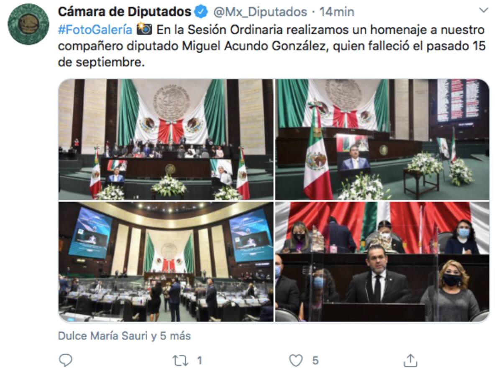Open the top-left photo of the podium with flags
Viewport: 502px width, 372px height.
point(166,140)
